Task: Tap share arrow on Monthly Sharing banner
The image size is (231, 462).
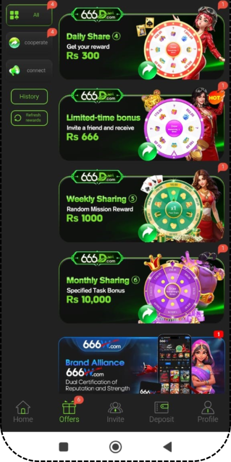Action: [148, 314]
